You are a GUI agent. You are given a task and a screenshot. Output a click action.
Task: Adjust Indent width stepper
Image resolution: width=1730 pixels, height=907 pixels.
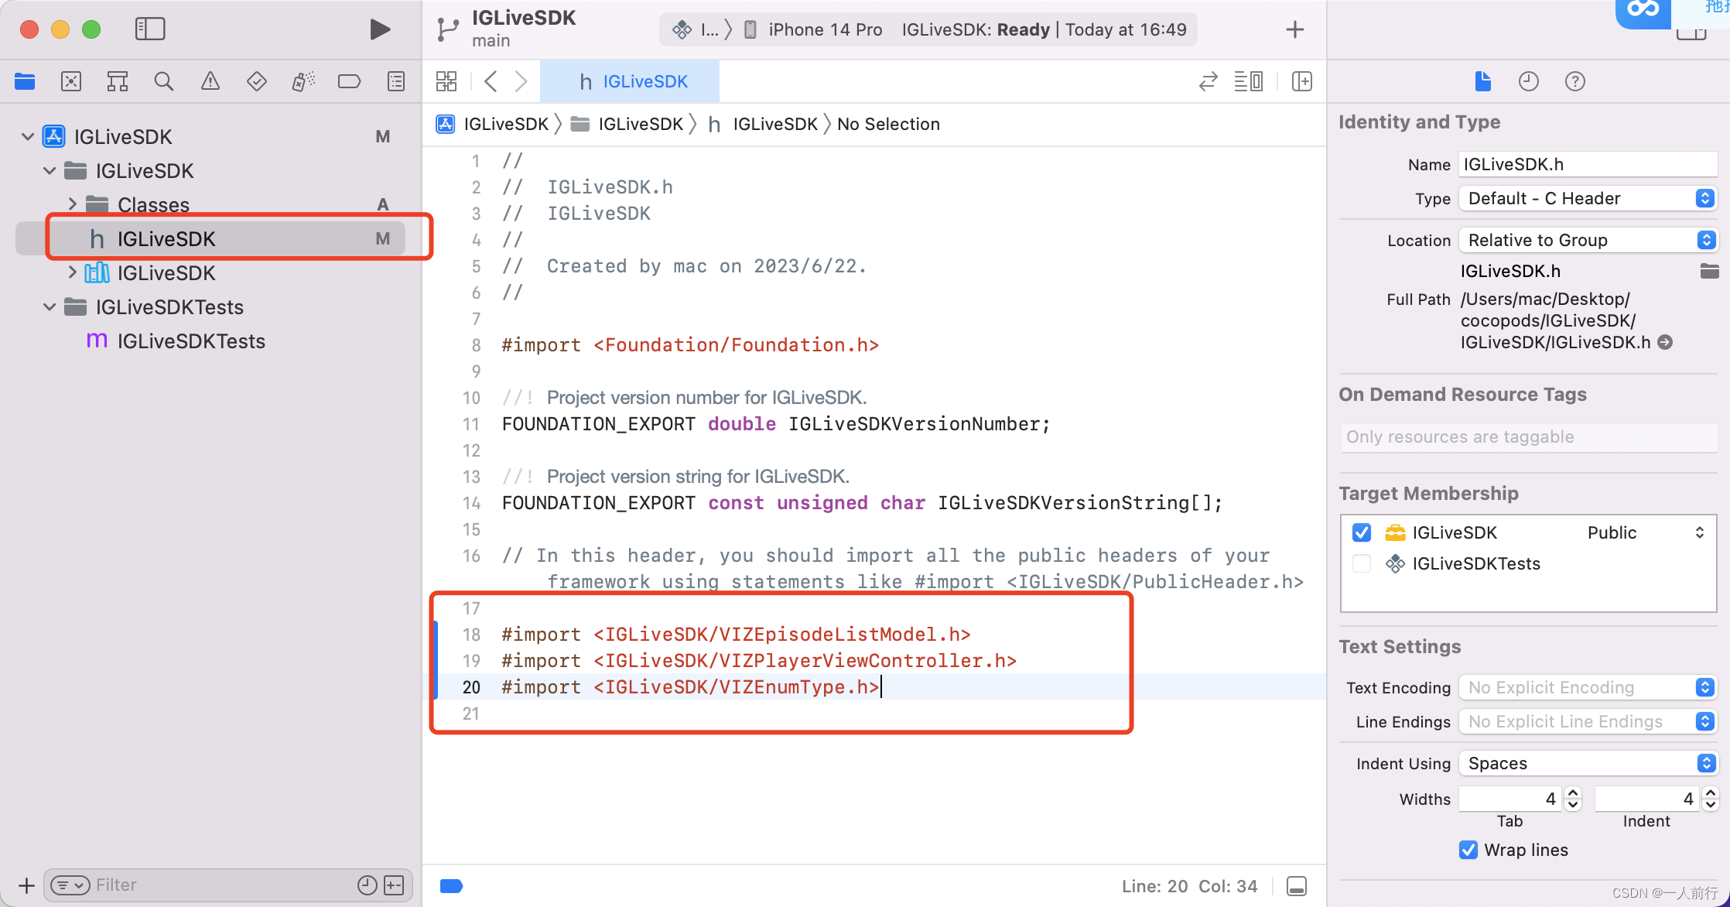tap(1711, 799)
